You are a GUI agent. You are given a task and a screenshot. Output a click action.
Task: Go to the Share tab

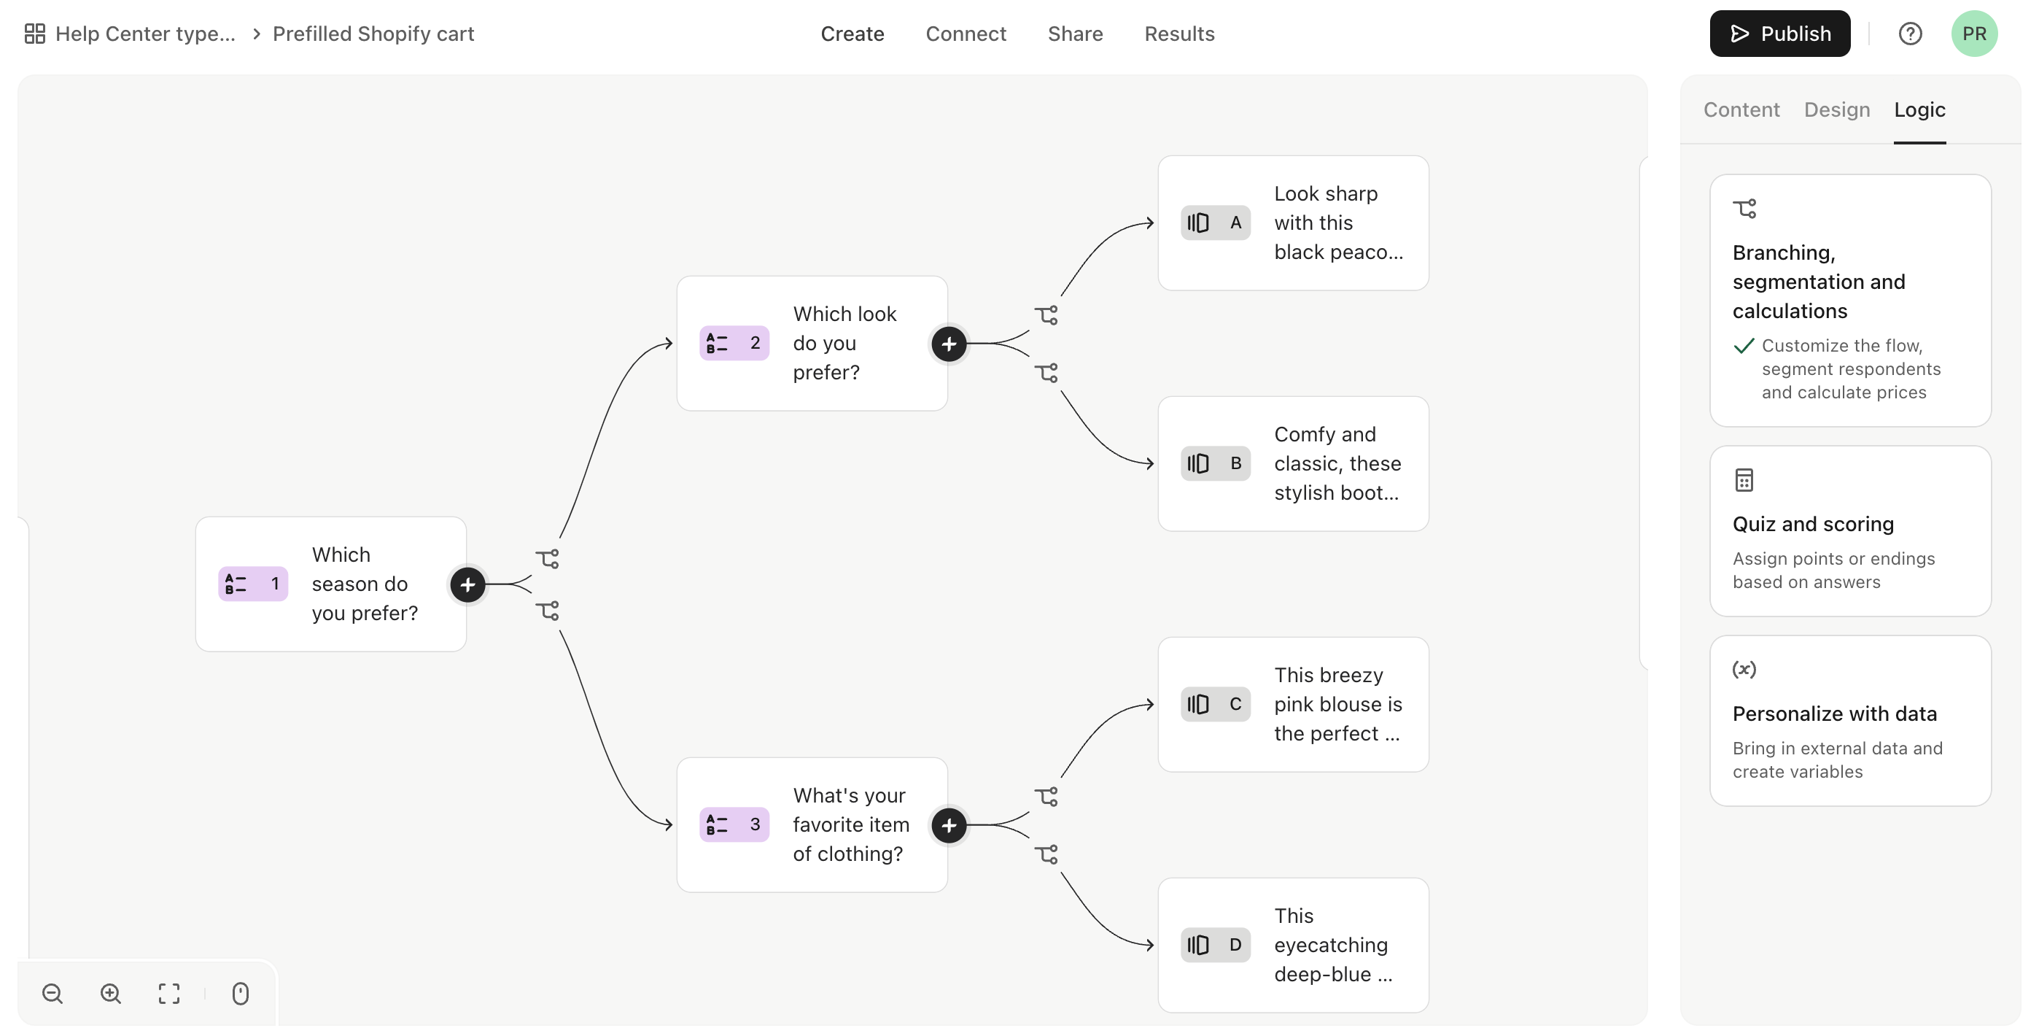tap(1075, 34)
